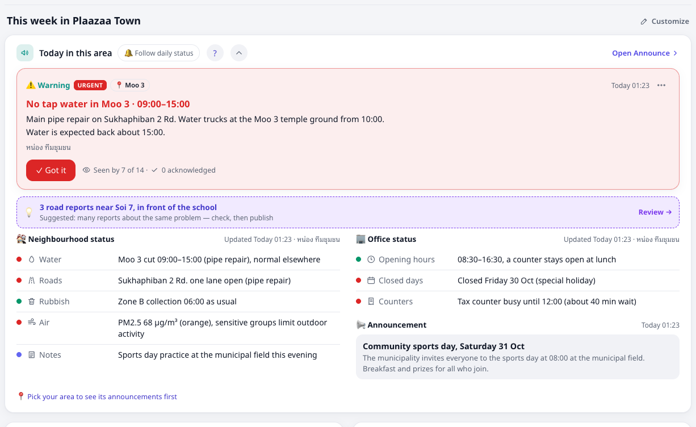
Task: Acknowledge the warning with Got it
Action: click(x=51, y=170)
